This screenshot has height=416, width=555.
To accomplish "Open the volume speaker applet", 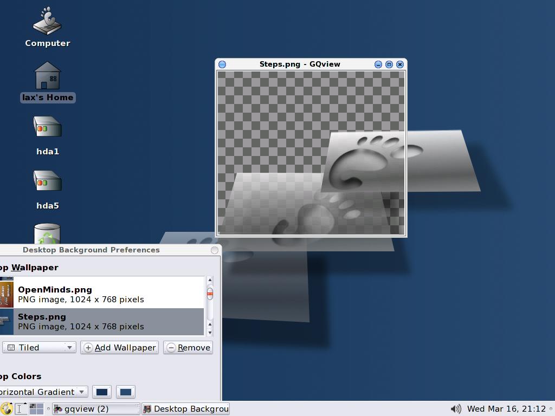I will [x=456, y=409].
